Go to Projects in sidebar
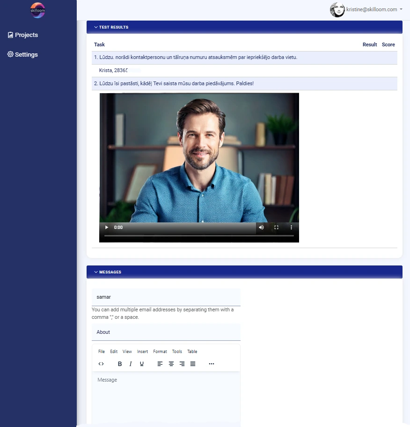This screenshot has width=410, height=427. pos(26,35)
